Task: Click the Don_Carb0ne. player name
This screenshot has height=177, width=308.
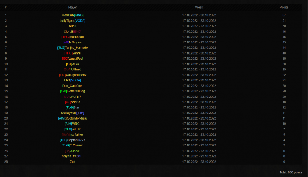Action: coord(73,86)
